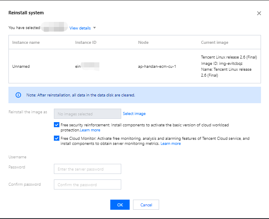Click the 'No images selected' field
This screenshot has height=219, width=269.
tap(87, 114)
